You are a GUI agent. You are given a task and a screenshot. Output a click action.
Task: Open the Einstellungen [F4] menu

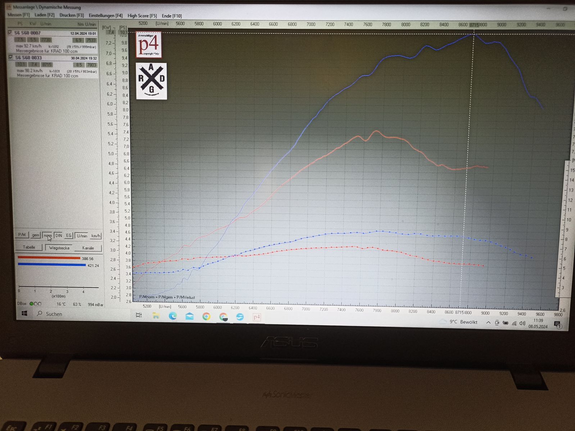click(105, 15)
